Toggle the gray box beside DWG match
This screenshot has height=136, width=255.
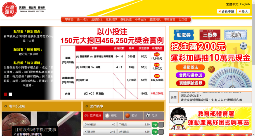(x=161, y=125)
